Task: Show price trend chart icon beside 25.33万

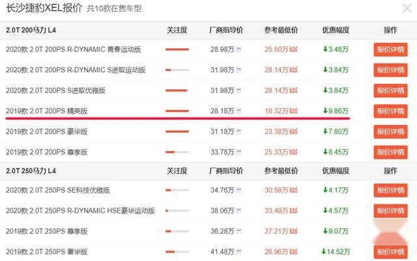Action: point(294,152)
